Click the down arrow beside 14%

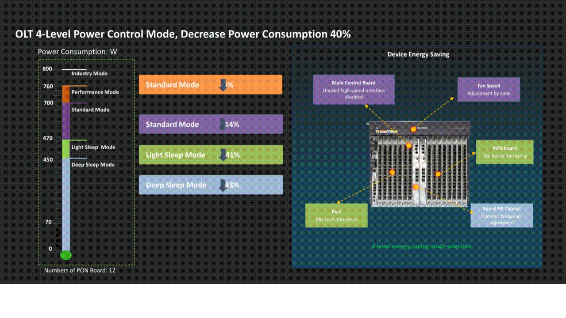point(223,125)
